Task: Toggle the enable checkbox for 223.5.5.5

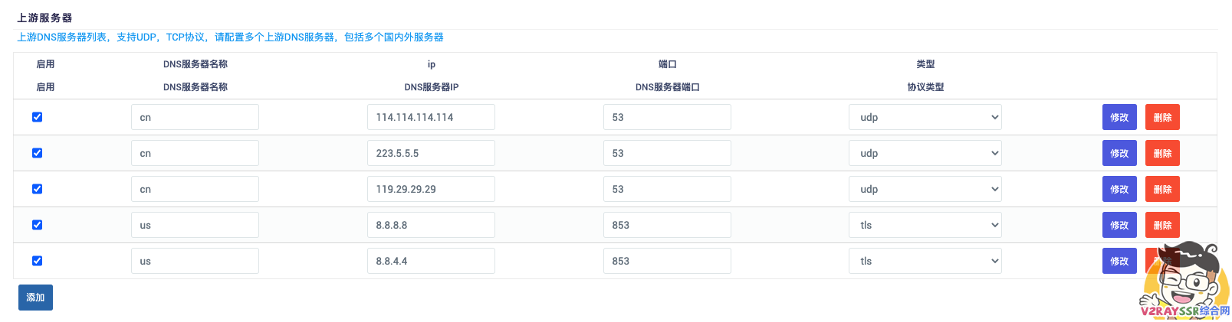Action: pos(37,153)
